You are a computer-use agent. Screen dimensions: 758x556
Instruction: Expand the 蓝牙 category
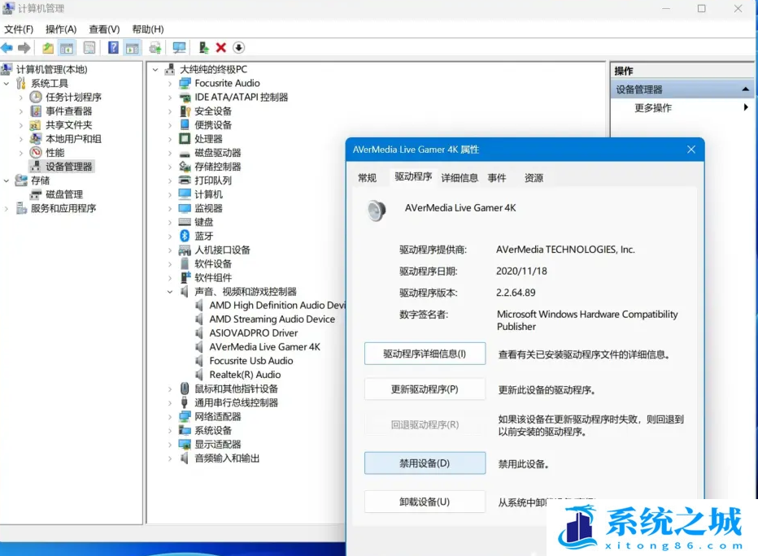coord(170,237)
